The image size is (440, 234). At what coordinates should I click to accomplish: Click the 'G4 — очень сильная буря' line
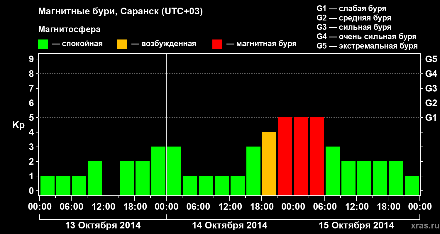pyautogui.click(x=366, y=37)
